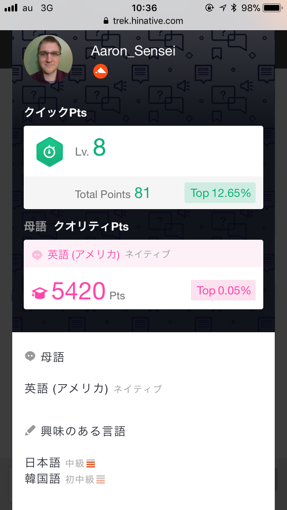
Task: Tap the orange premium badge under the username
Action: (101, 71)
